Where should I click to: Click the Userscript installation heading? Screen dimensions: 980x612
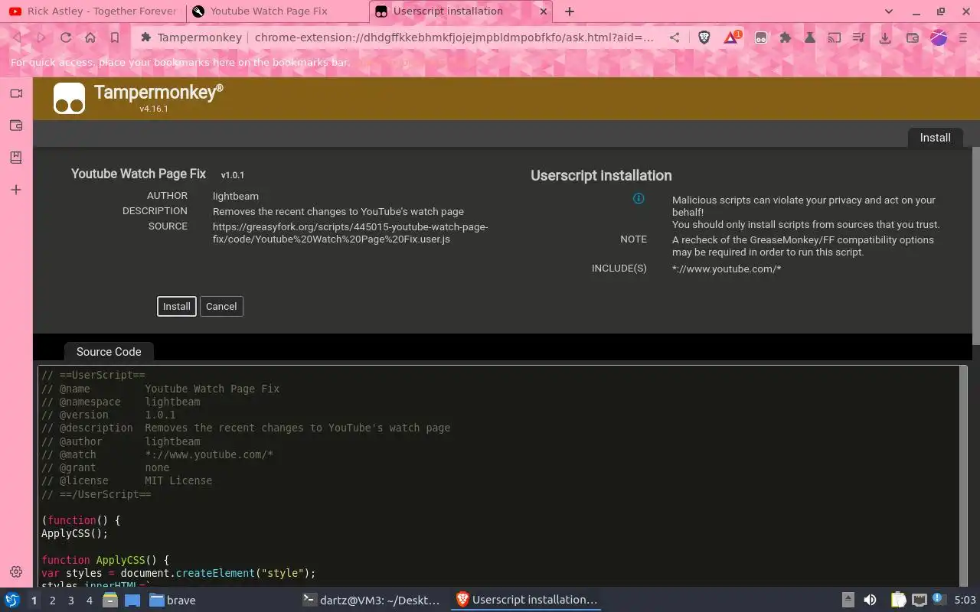601,176
